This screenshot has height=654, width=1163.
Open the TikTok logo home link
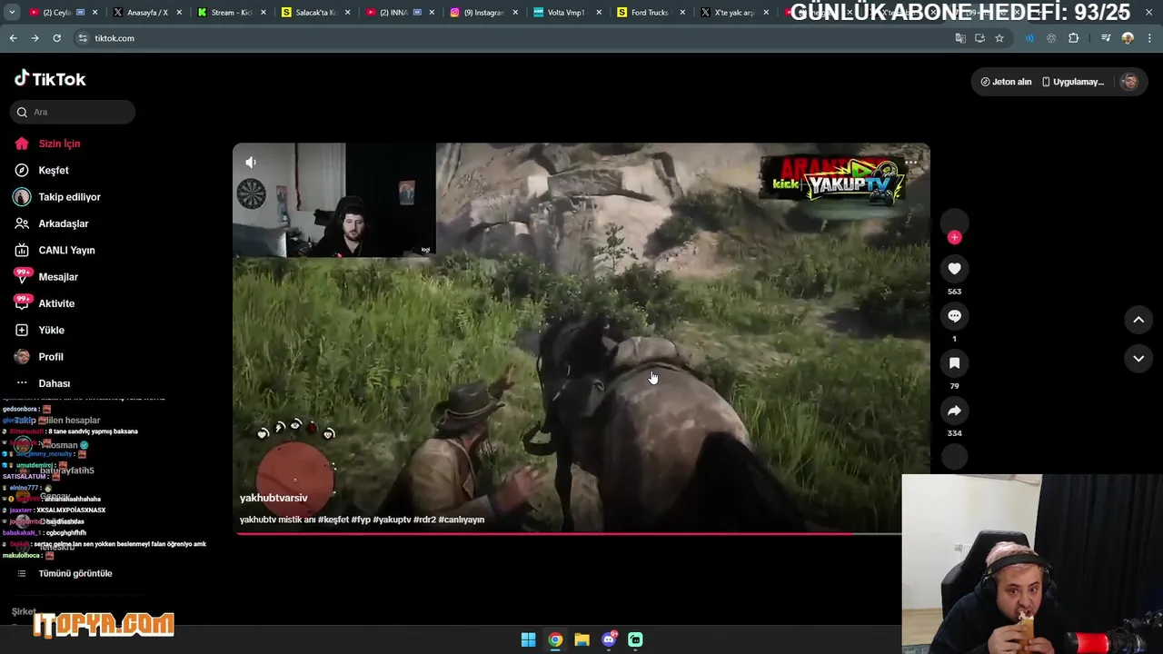tap(50, 79)
